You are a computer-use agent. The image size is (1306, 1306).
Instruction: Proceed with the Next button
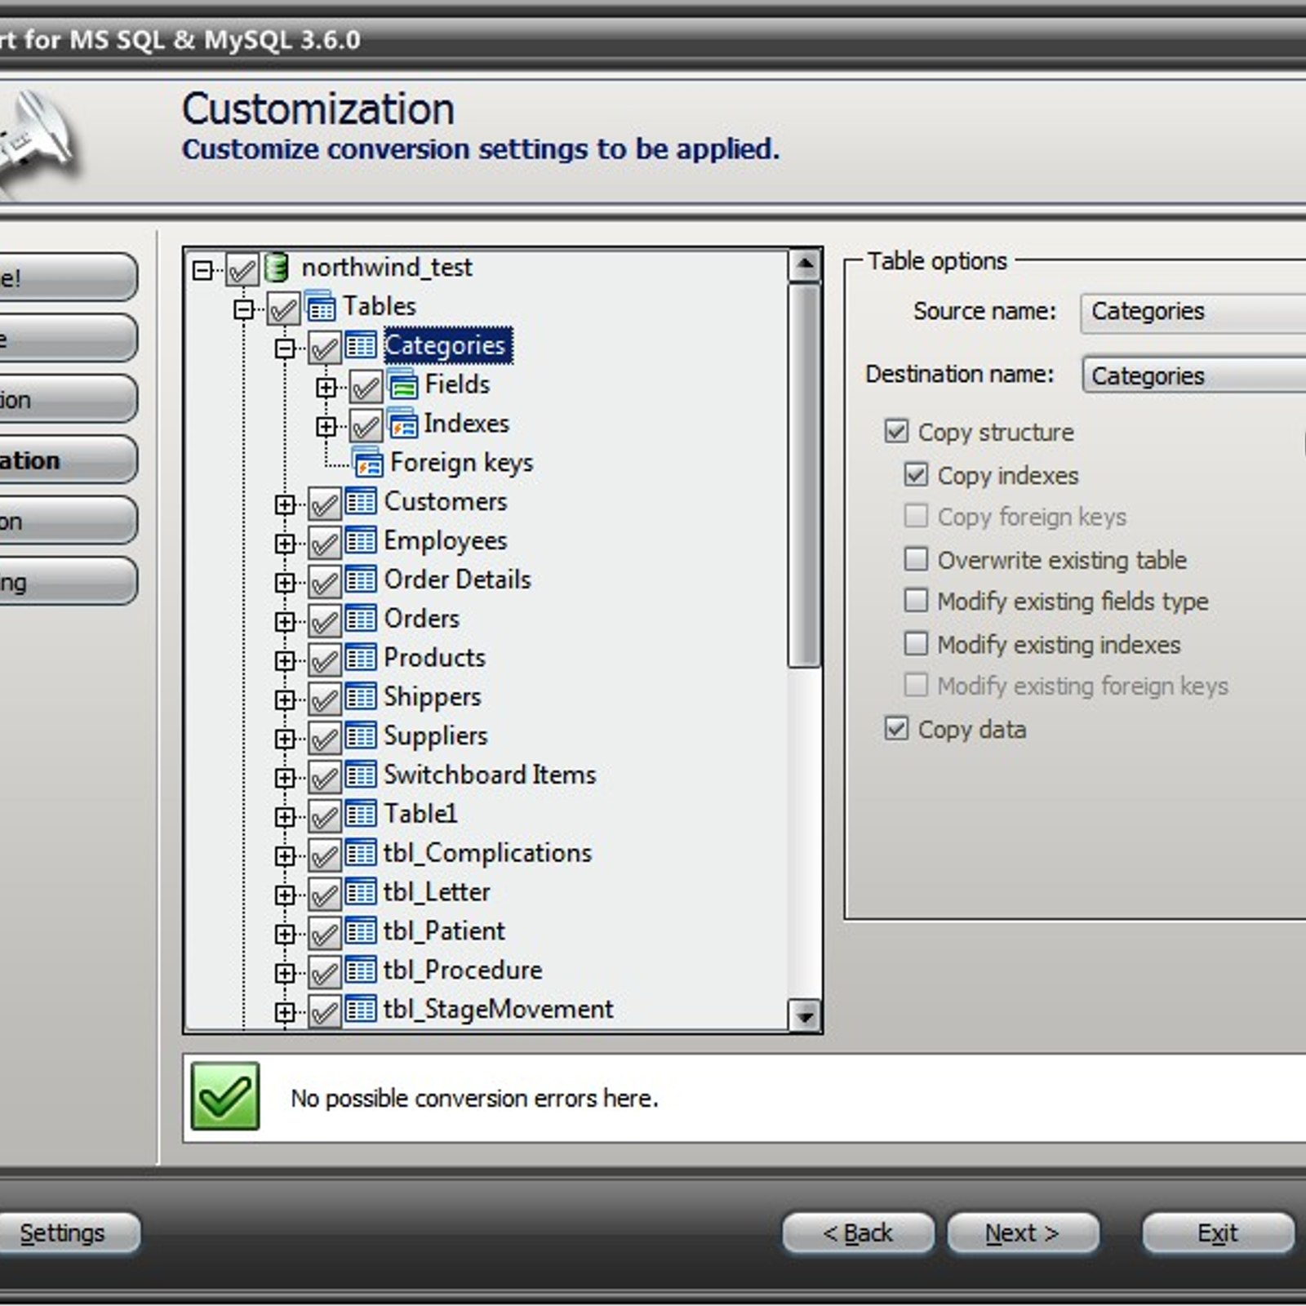point(1023,1233)
